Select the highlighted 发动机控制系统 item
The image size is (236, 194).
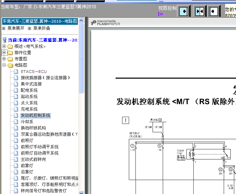36,115
